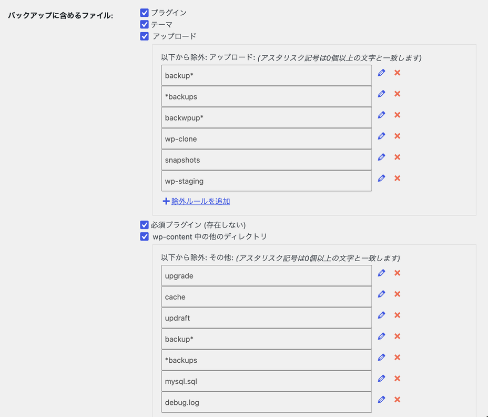Screen dimensions: 488x417
Task: Remove the 'cache' exclusion rule
Action: coord(397,294)
